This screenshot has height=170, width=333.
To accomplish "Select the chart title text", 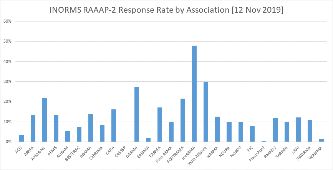I will [166, 10].
